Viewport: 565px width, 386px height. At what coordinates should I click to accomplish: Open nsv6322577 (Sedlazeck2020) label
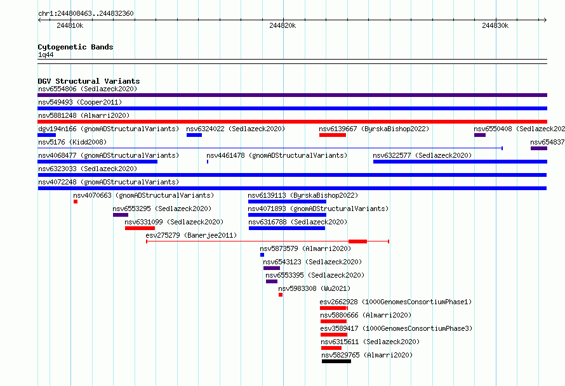point(422,155)
